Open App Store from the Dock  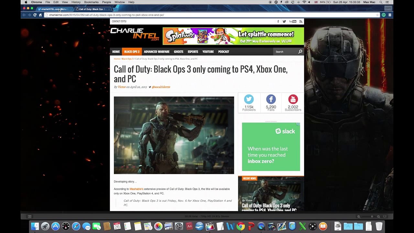coord(56,226)
